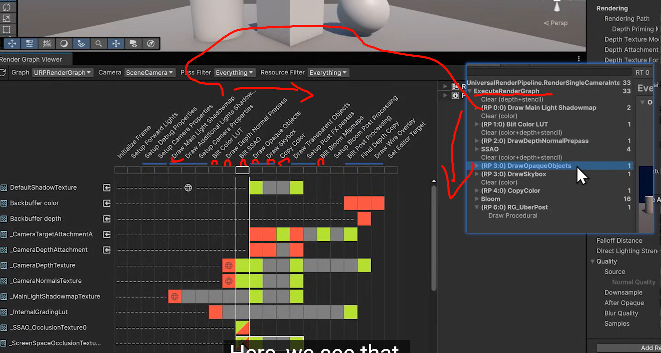Click import icon beside Backbuffer depth

107,219
